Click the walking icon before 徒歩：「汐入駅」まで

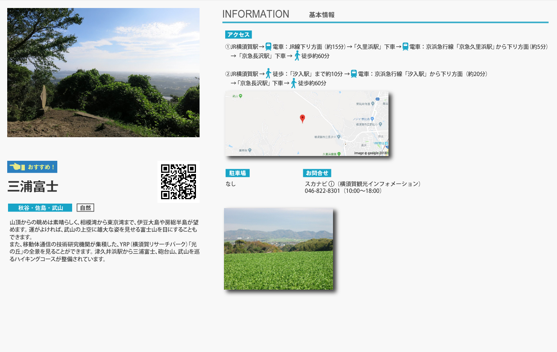[268, 74]
